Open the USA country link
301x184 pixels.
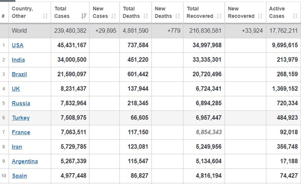[18, 45]
